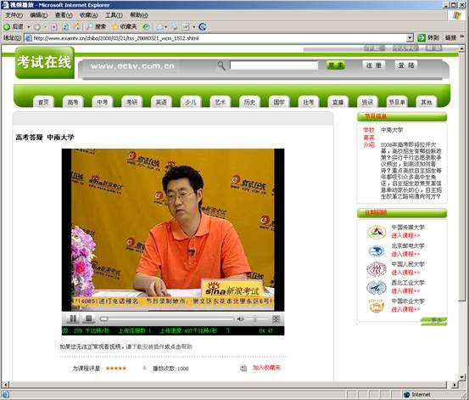Screen dimensions: 469x400
Task: Click the magnifier icon beside site search
Action: coord(221,65)
